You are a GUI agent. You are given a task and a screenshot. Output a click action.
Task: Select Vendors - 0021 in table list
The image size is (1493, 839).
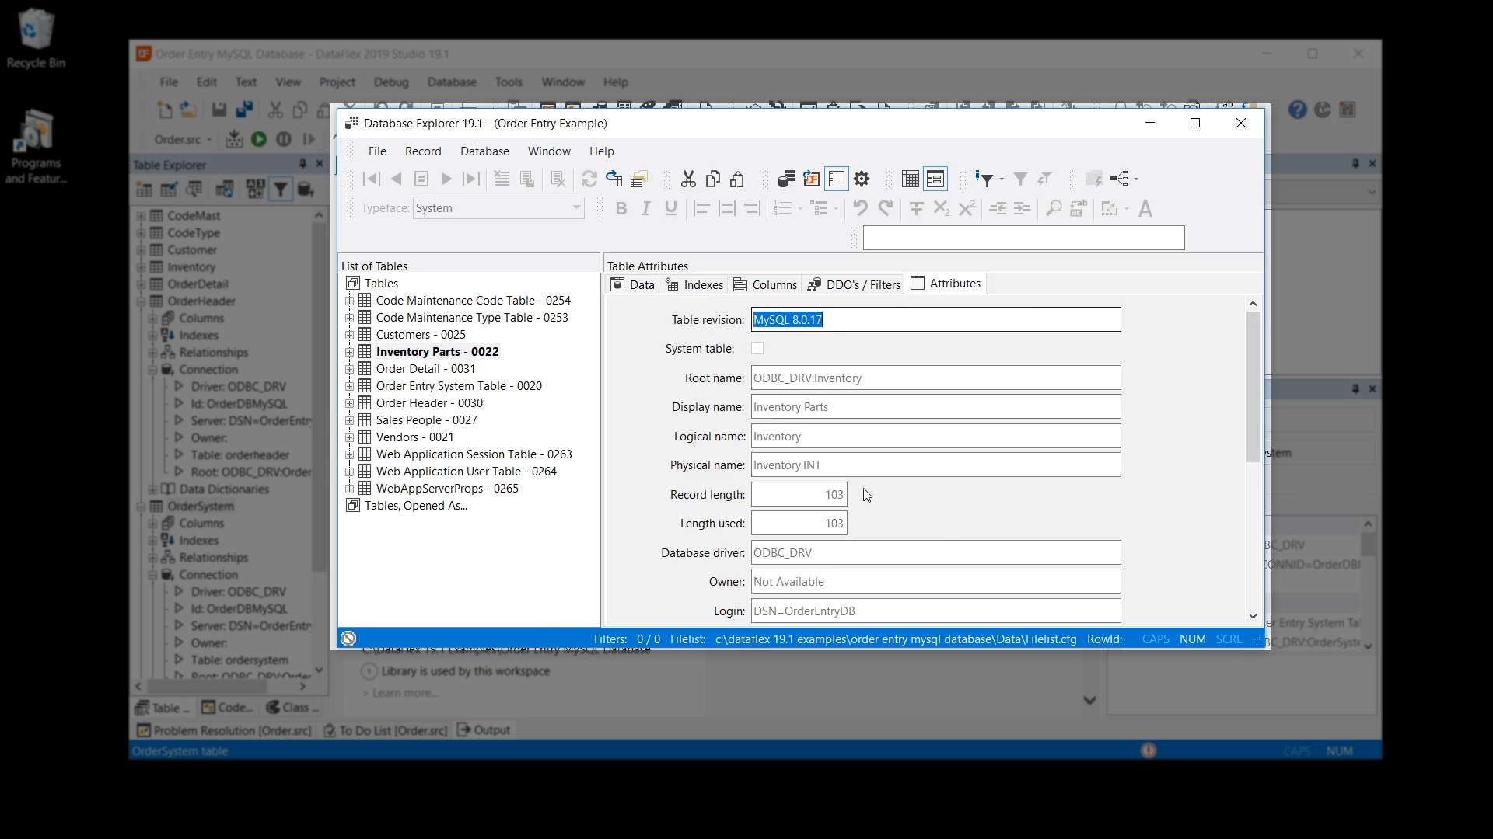[414, 437]
